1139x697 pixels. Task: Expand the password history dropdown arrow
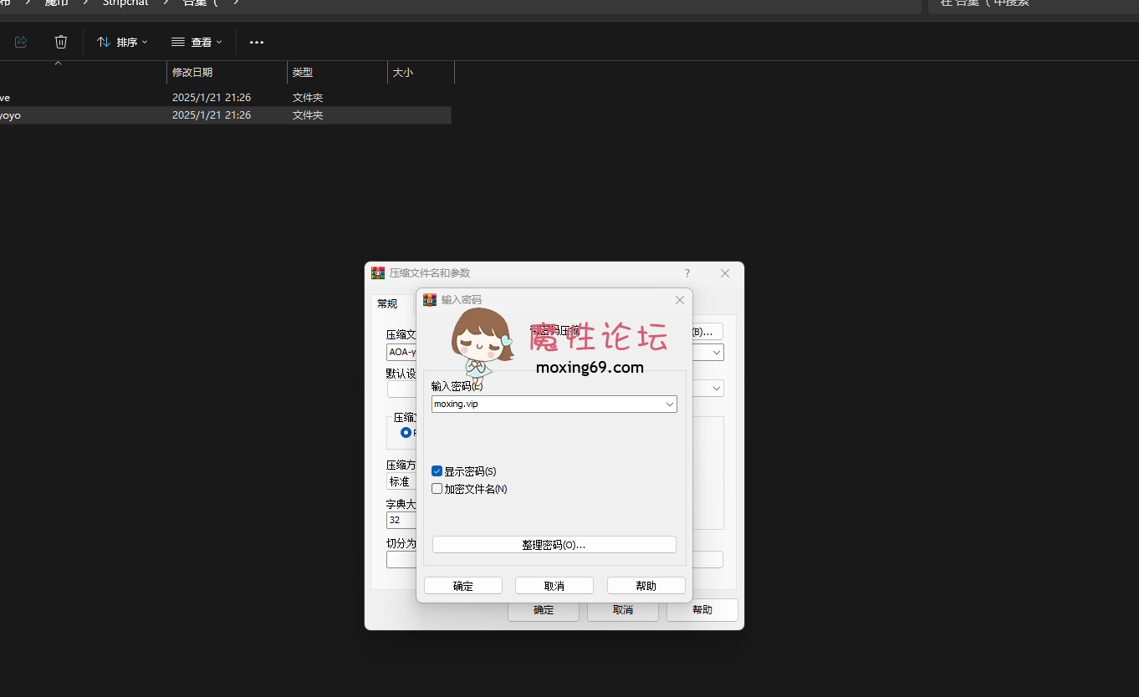(669, 404)
